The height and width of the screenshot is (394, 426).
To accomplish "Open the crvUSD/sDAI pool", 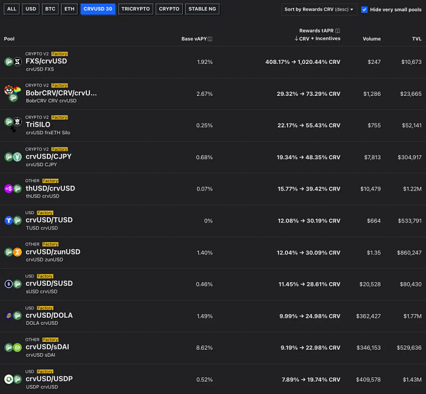I will [x=47, y=347].
